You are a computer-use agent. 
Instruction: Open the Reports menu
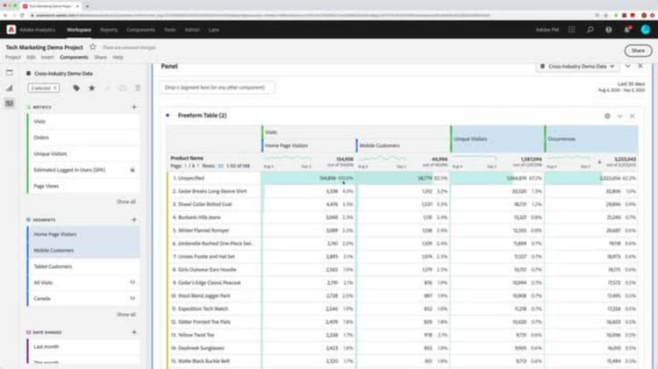pyautogui.click(x=109, y=30)
